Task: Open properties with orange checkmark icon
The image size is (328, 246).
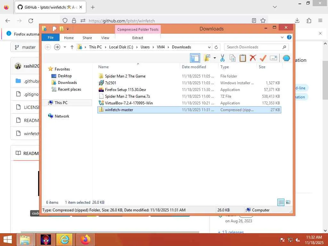Action: pos(263,58)
